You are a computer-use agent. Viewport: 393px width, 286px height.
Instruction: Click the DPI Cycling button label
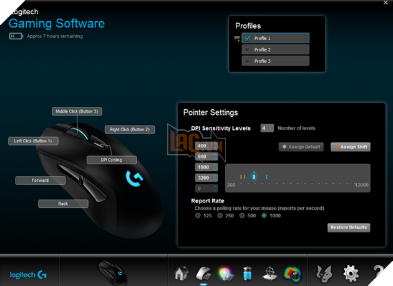(x=112, y=160)
